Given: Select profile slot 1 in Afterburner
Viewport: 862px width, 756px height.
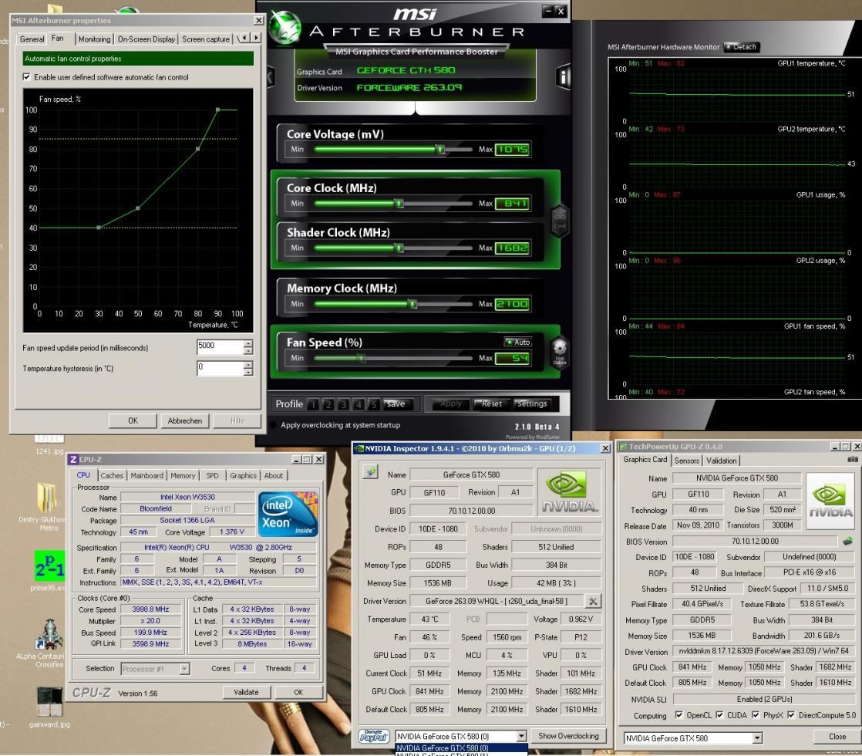Looking at the screenshot, I should [x=313, y=404].
